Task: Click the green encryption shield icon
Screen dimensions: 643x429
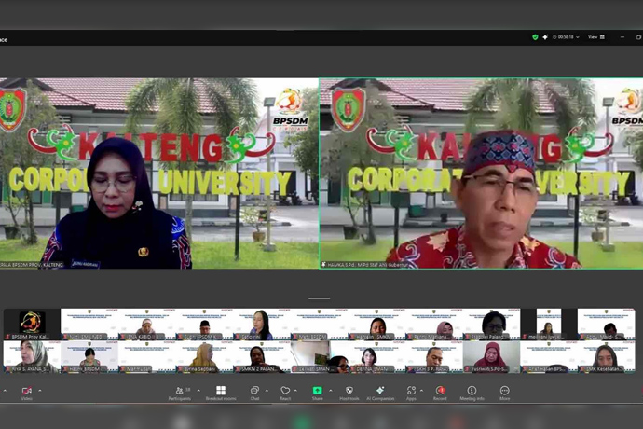Action: click(x=535, y=37)
